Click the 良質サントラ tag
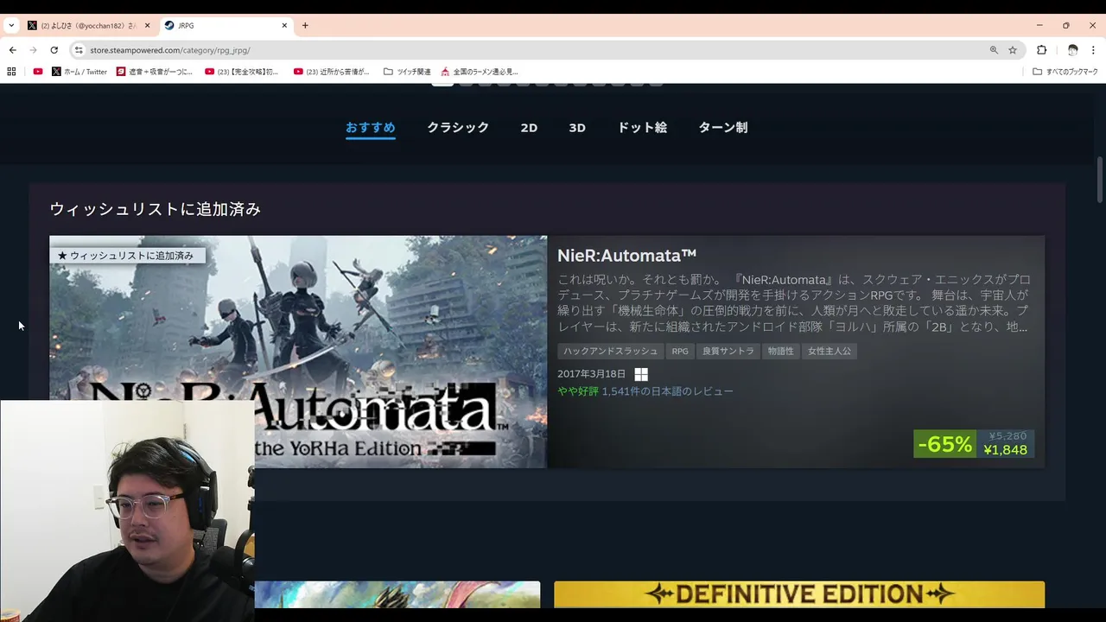Screen dimensions: 1106x622 pyautogui.click(x=728, y=351)
